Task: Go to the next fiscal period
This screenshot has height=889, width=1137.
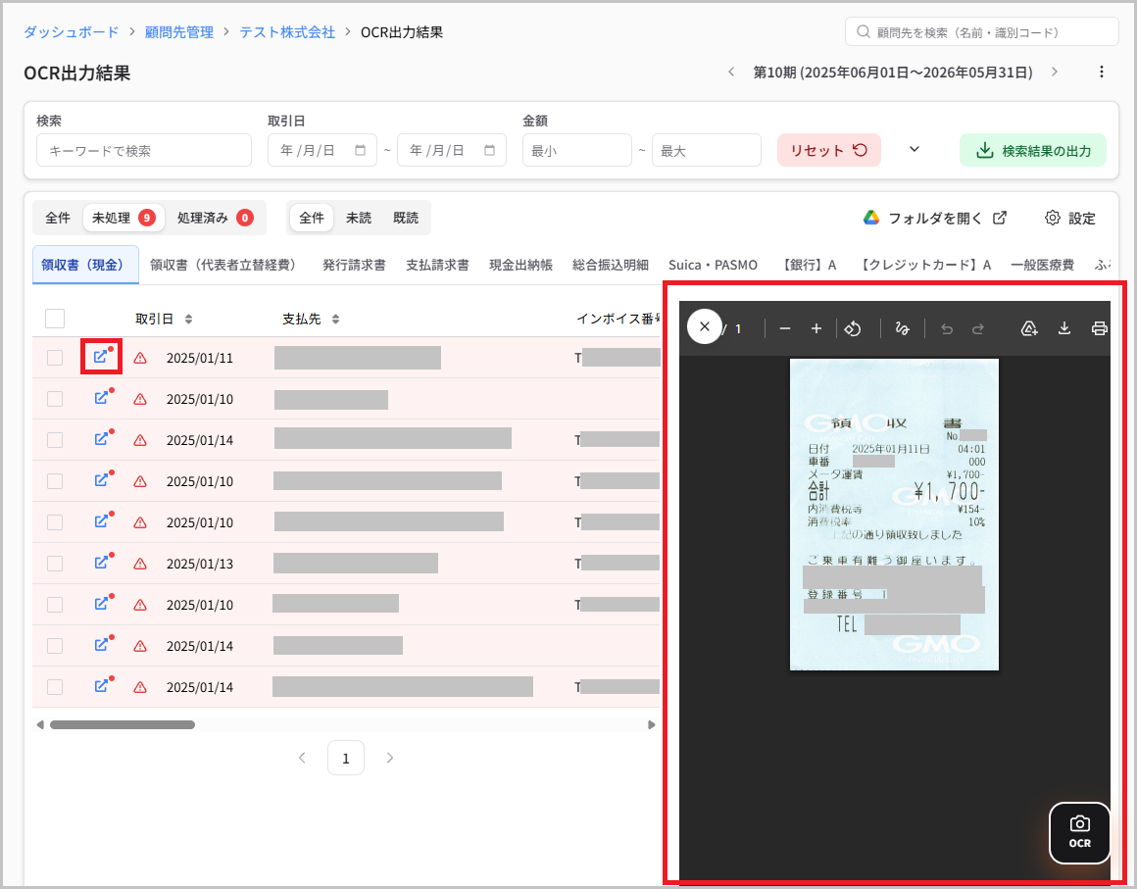Action: [x=1055, y=72]
